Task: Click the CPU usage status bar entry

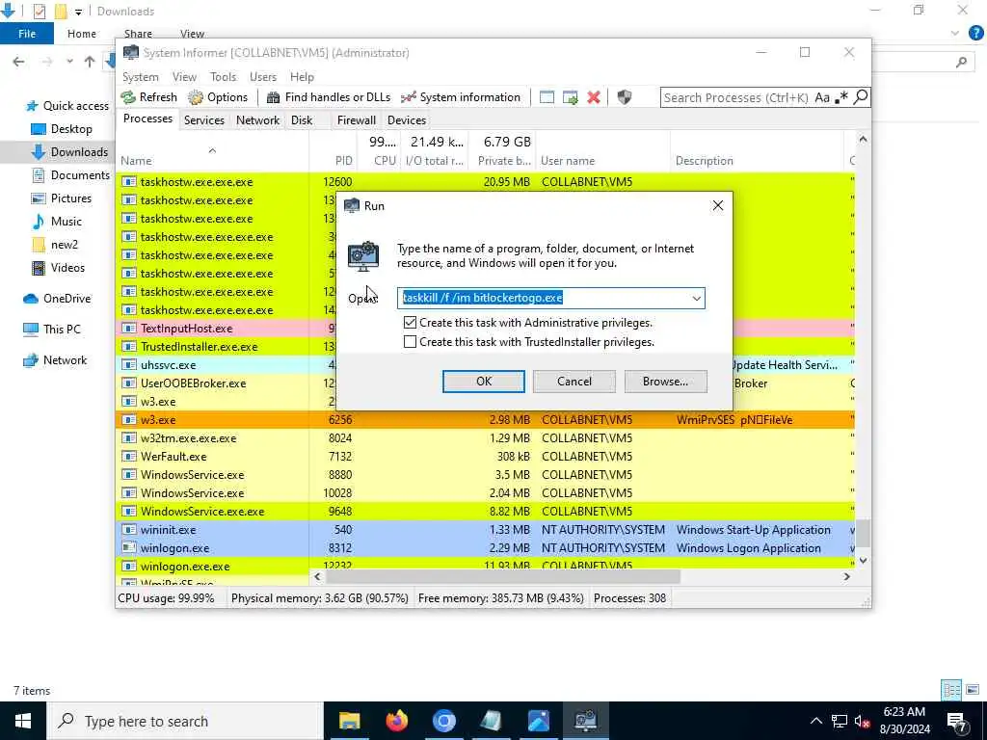Action: [166, 597]
